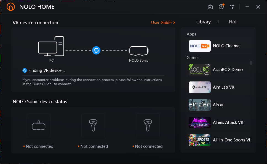Select the second controller status icon
Screen dimensions: 267x164
[x=148, y=125]
